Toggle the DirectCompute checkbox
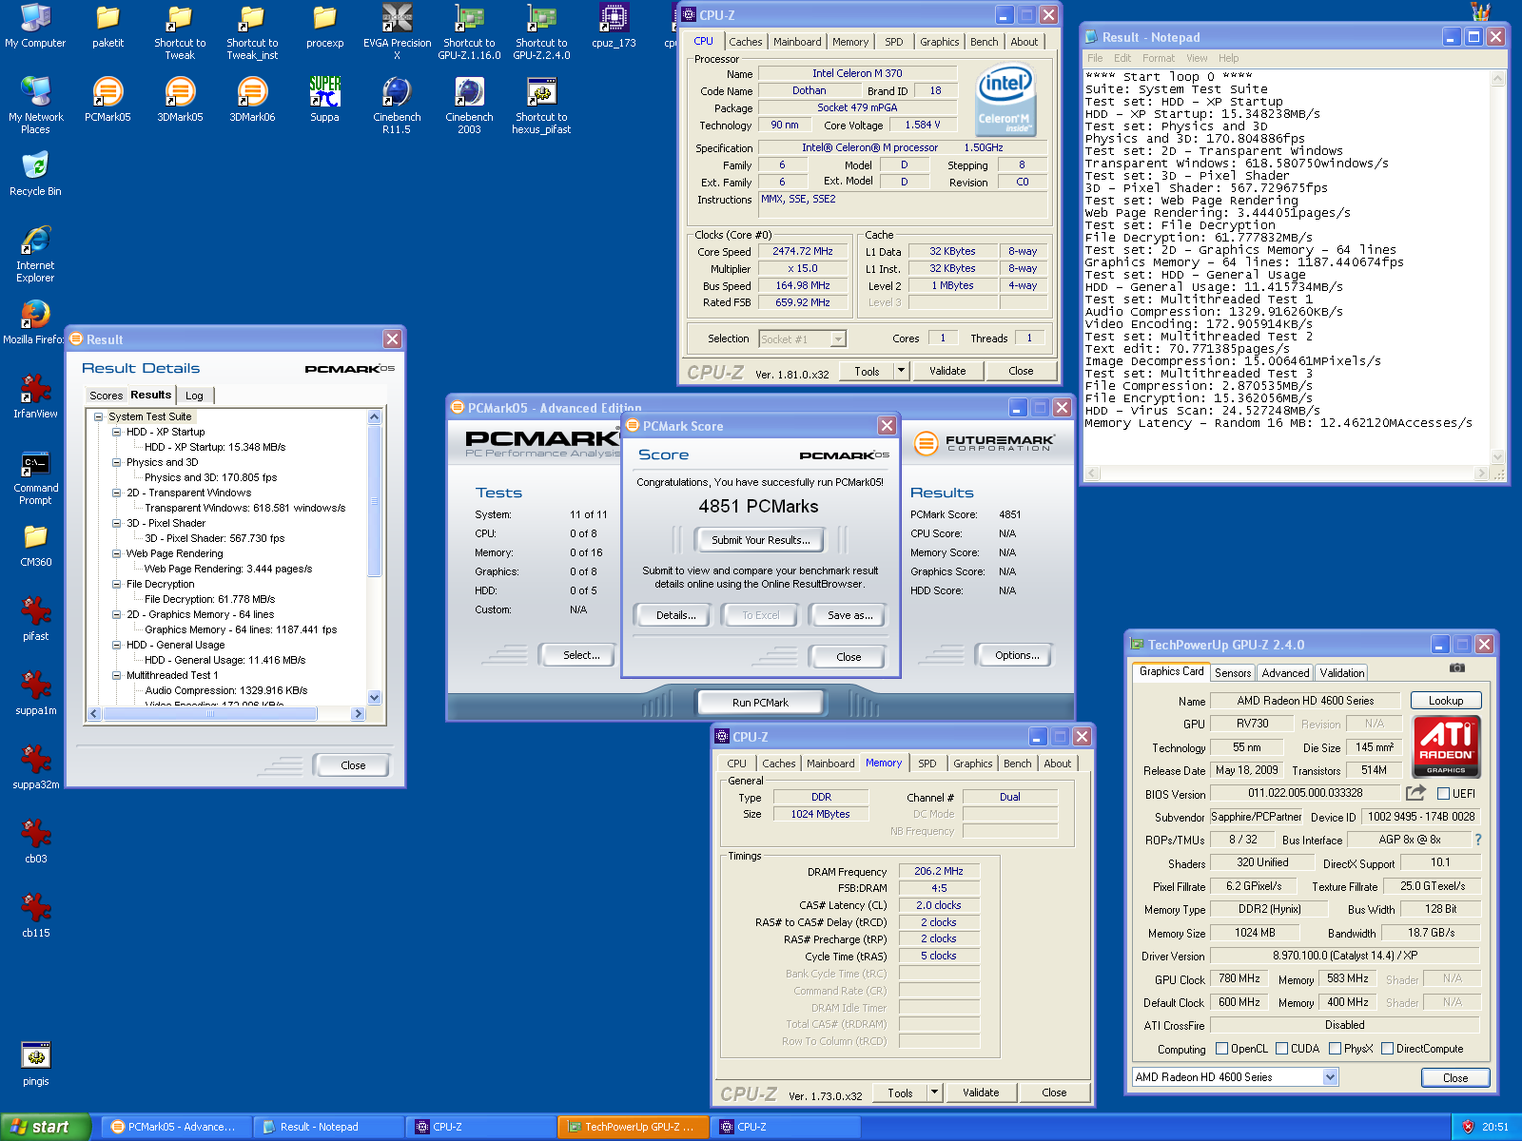The height and width of the screenshot is (1141, 1522). coord(1388,1049)
